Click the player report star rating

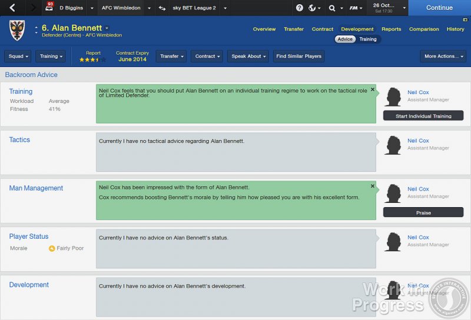[x=92, y=59]
